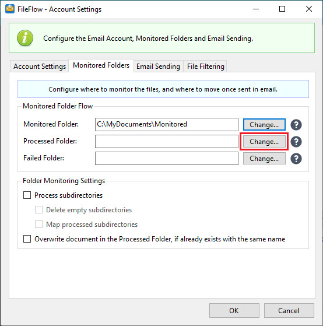Image resolution: width=323 pixels, height=326 pixels.
Task: Click the Failed Folder path field
Action: point(167,159)
